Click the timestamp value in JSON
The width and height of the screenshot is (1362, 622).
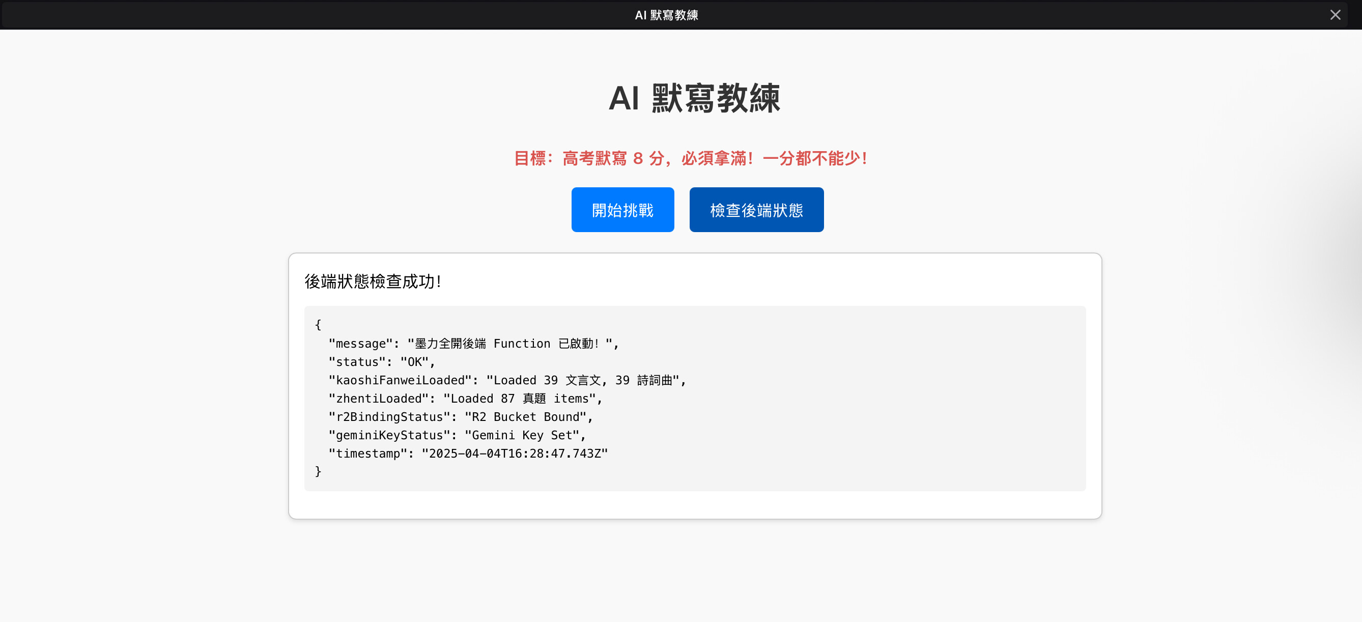[x=515, y=454]
